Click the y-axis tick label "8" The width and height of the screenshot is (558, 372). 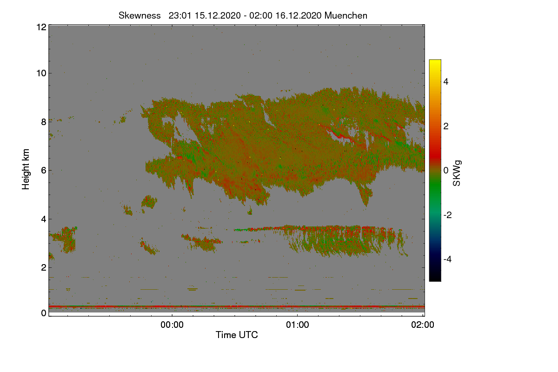[x=44, y=122]
